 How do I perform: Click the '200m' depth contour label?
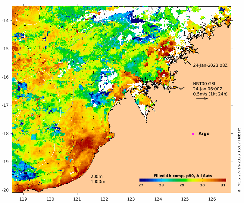pos(96,176)
